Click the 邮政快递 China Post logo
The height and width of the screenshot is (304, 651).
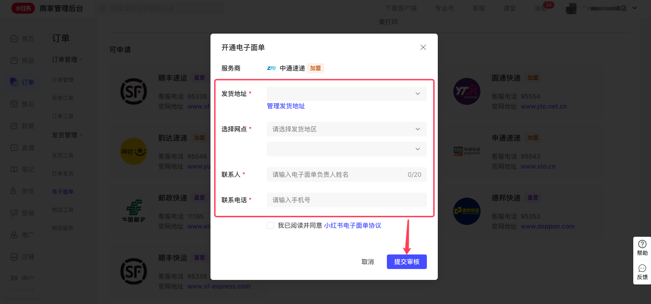pos(134,211)
